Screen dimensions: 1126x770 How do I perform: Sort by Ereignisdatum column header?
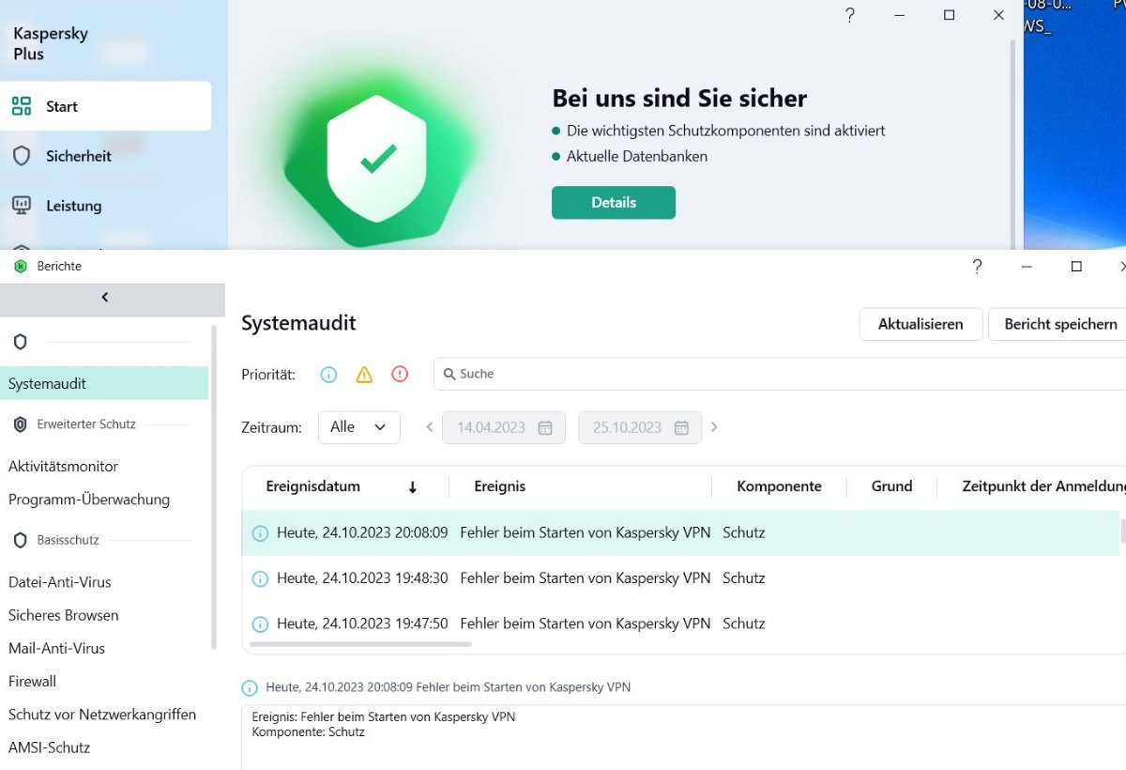click(313, 486)
